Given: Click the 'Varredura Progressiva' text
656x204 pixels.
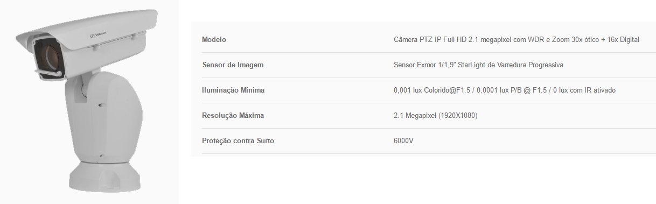Looking at the screenshot, I should click(529, 65).
